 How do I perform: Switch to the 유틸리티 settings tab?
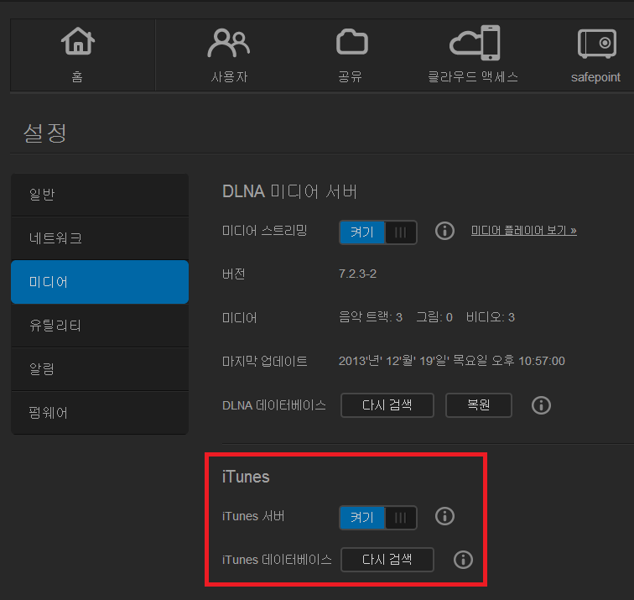100,326
